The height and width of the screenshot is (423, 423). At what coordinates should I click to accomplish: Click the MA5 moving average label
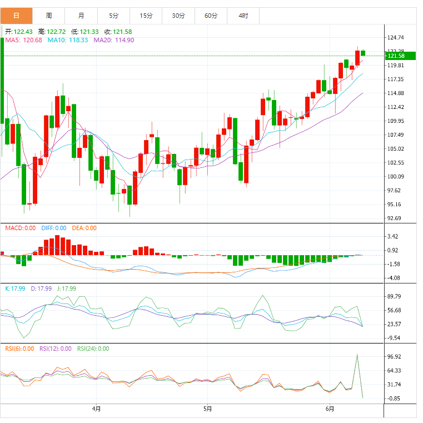pyautogui.click(x=23, y=40)
